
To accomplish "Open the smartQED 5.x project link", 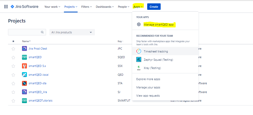I will click(37, 66).
